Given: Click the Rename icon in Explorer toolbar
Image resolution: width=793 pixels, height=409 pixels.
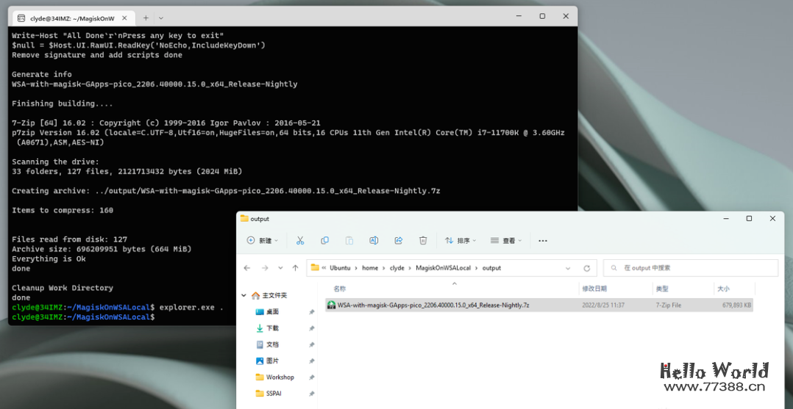Looking at the screenshot, I should pyautogui.click(x=374, y=240).
